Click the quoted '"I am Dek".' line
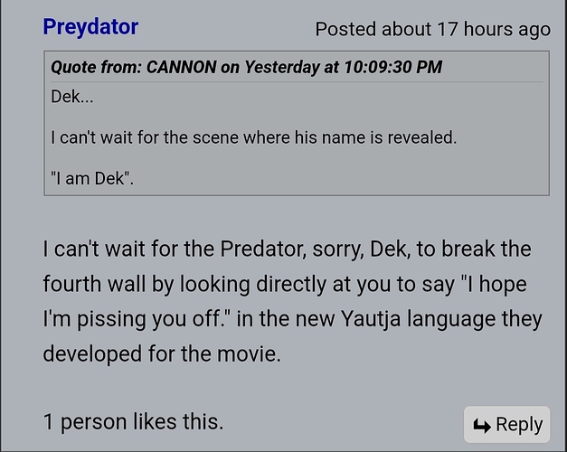The image size is (567, 452). point(92,178)
